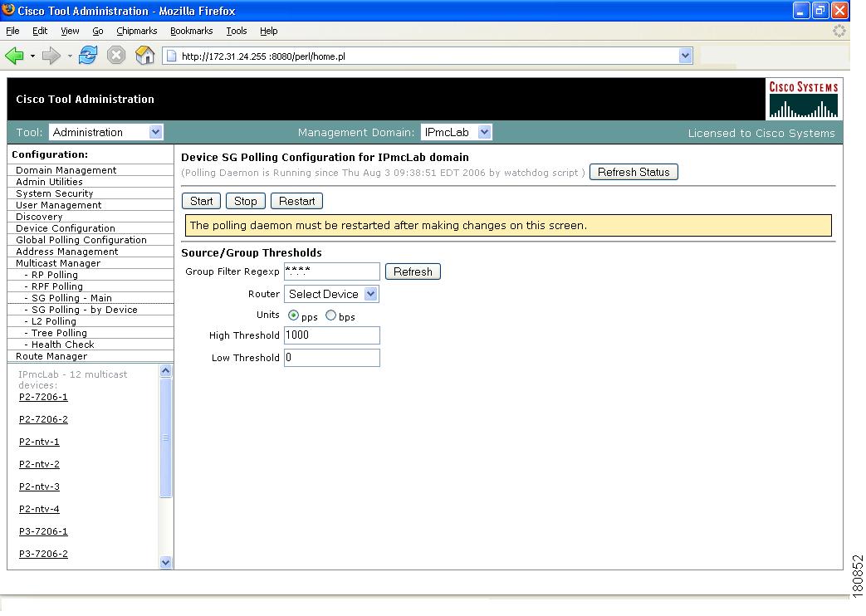Open Forward button history dropdown arrow
Image resolution: width=866 pixels, height=616 pixels.
(70, 56)
